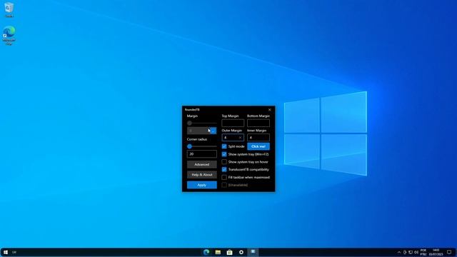Enable Fill taskbar when maximised
The height and width of the screenshot is (257, 457).
[x=224, y=177]
